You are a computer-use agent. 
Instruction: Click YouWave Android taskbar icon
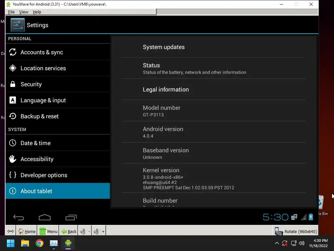68,243
